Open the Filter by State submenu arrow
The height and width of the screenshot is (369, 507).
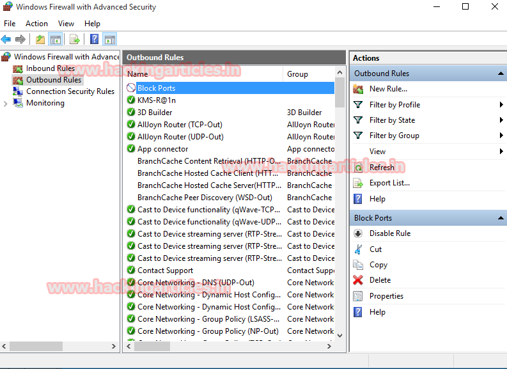tap(501, 120)
